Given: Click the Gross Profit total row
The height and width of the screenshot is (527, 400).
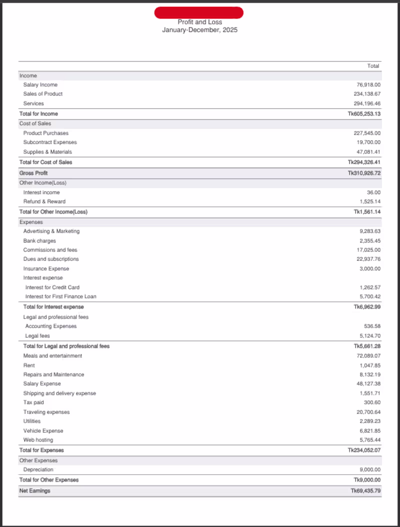Looking at the screenshot, I should tap(200, 173).
